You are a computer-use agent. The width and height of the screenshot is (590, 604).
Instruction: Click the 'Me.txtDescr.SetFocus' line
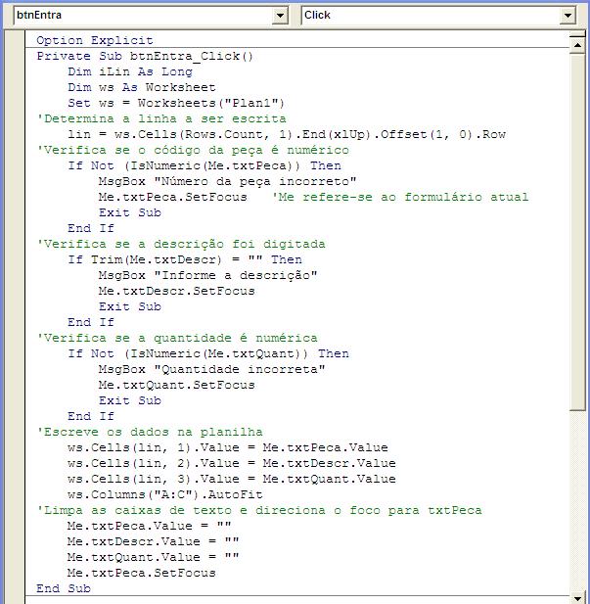pos(176,291)
